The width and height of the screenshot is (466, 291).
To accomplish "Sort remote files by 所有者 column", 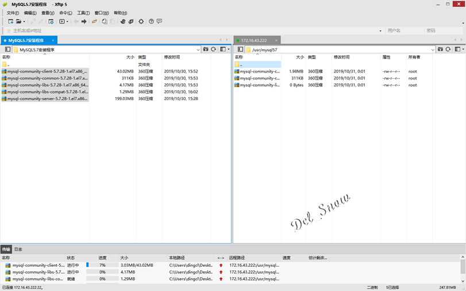I will (414, 57).
